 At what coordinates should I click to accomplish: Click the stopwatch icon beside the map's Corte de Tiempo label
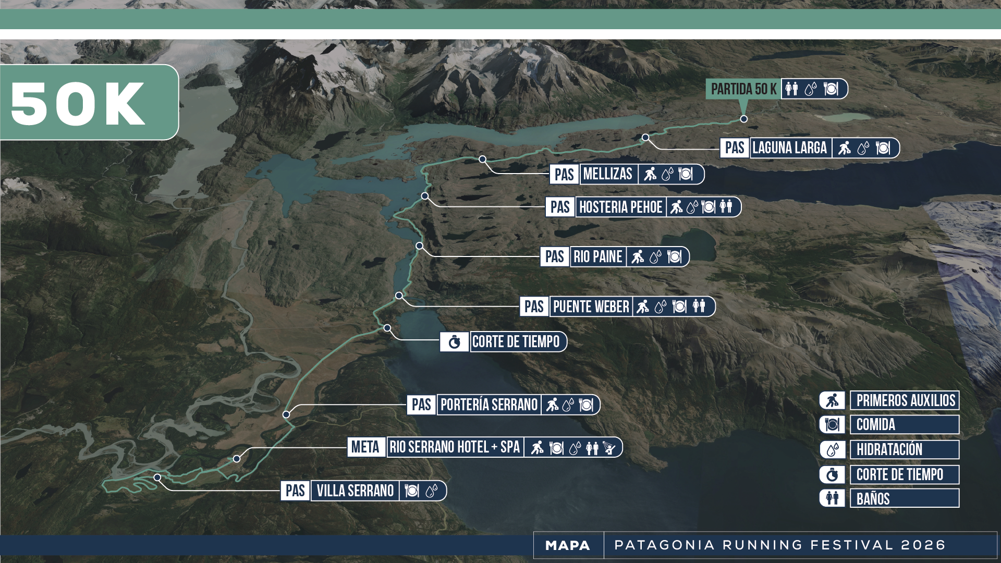[454, 342]
